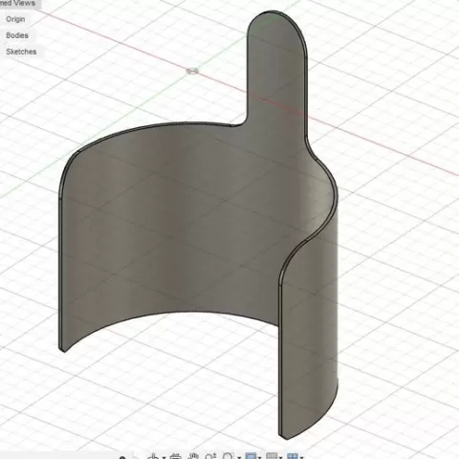
Task: Open the Viewports layout navigation-bar icon
Action: pos(293,456)
